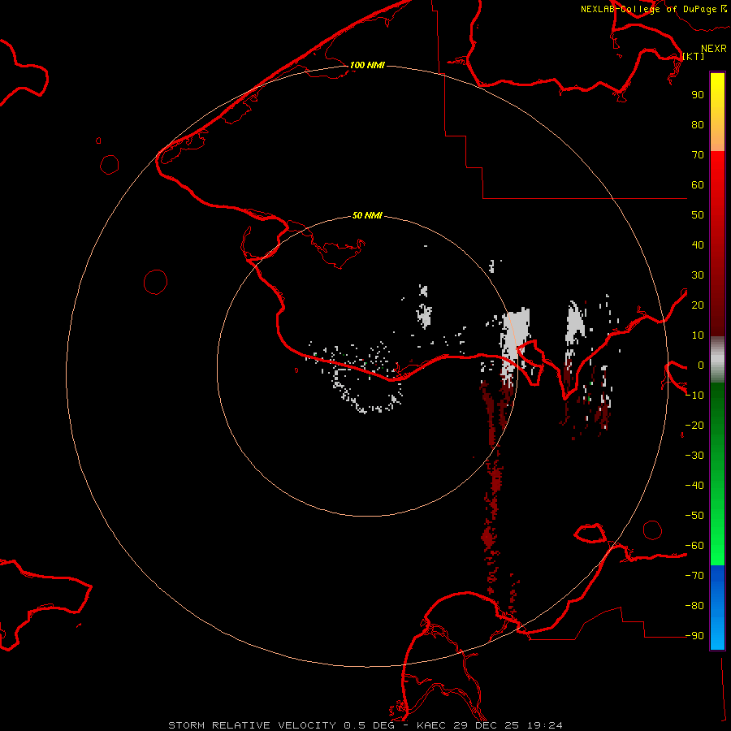Click the 90 value on the velocity scale
The width and height of the screenshot is (731, 731).
point(698,95)
